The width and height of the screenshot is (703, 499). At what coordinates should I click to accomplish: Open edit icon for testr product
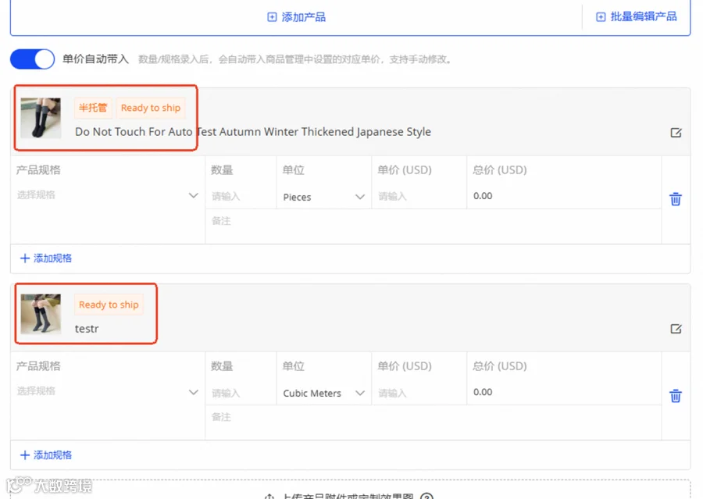click(x=676, y=329)
